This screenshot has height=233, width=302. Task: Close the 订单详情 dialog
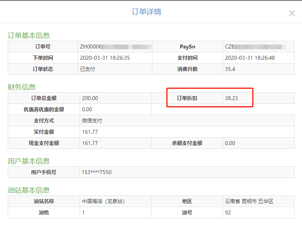pos(292,13)
